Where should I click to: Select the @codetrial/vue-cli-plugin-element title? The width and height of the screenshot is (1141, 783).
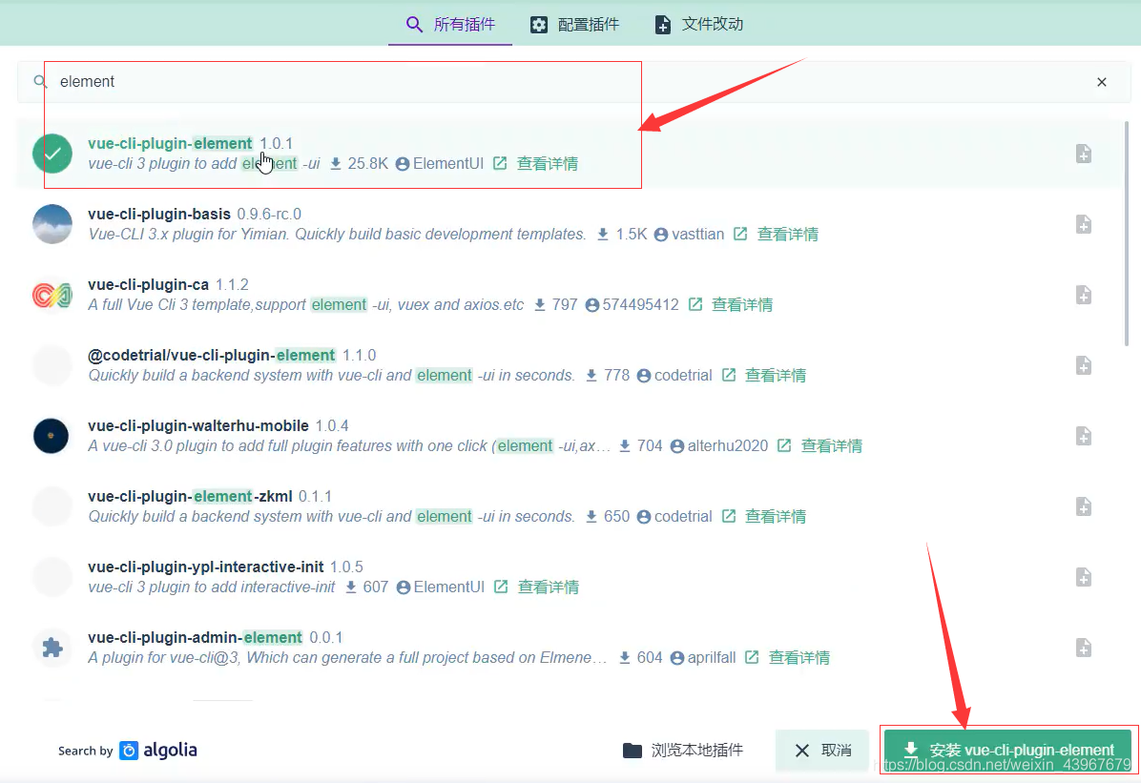212,355
